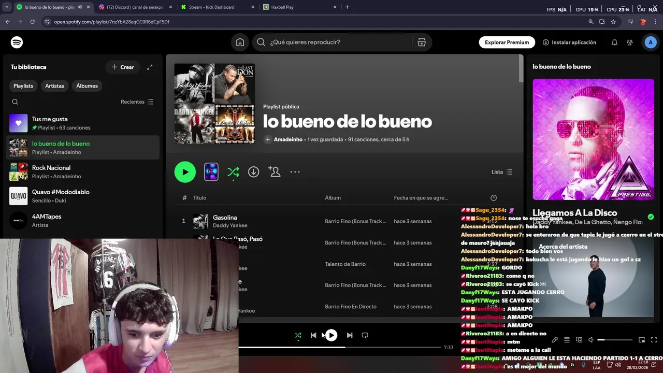Switch to Haxball Play tab
This screenshot has height=373, width=663.
coord(300,7)
